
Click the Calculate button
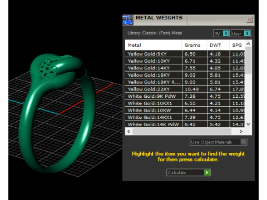coord(189,172)
